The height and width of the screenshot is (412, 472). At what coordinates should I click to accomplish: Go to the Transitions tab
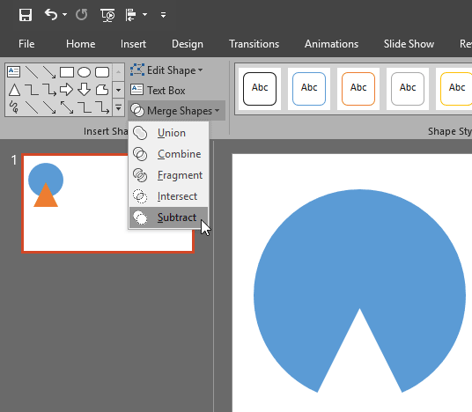(x=254, y=44)
